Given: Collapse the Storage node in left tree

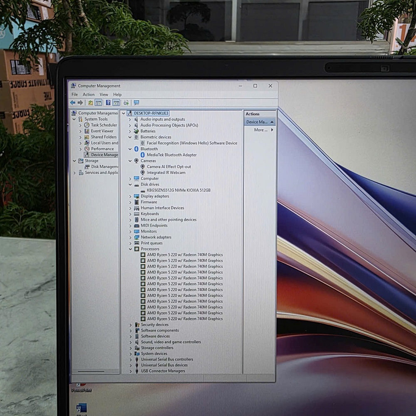Looking at the screenshot, I should (x=74, y=161).
